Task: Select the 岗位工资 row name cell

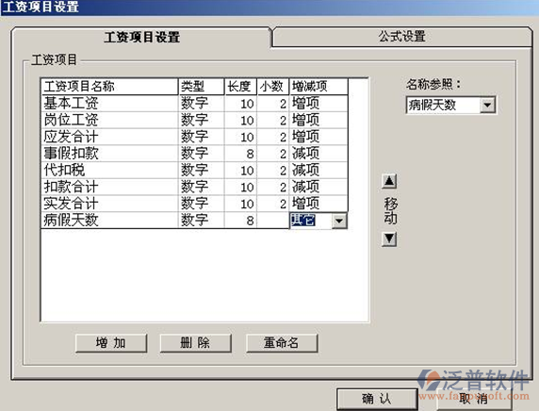Action: pyautogui.click(x=110, y=120)
